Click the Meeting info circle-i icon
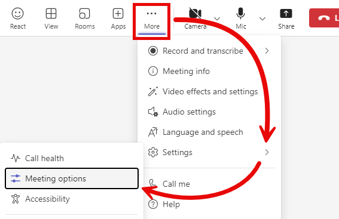This screenshot has height=219, width=339. coord(153,71)
